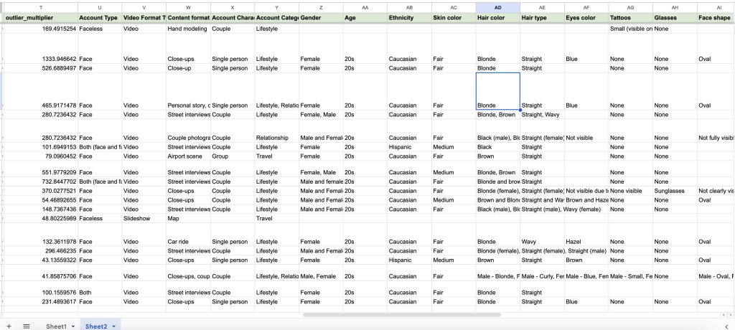The image size is (735, 330).
Task: Click the scroll left arrow of horizontal scrollbar
Action: pos(722,314)
